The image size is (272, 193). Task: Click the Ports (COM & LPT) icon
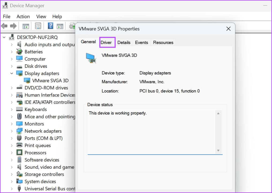point(19,138)
